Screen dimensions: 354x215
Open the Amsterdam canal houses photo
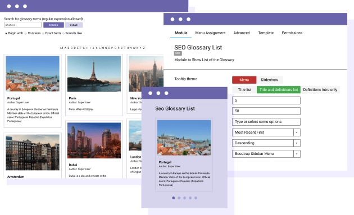click(x=33, y=152)
